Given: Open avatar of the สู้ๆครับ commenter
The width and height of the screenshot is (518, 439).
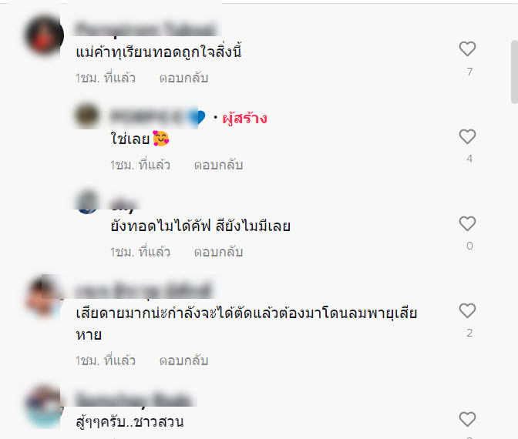Looking at the screenshot, I should (x=44, y=406).
